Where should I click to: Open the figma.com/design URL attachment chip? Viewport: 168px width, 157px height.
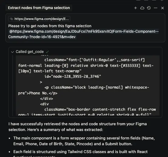[x=39, y=19]
